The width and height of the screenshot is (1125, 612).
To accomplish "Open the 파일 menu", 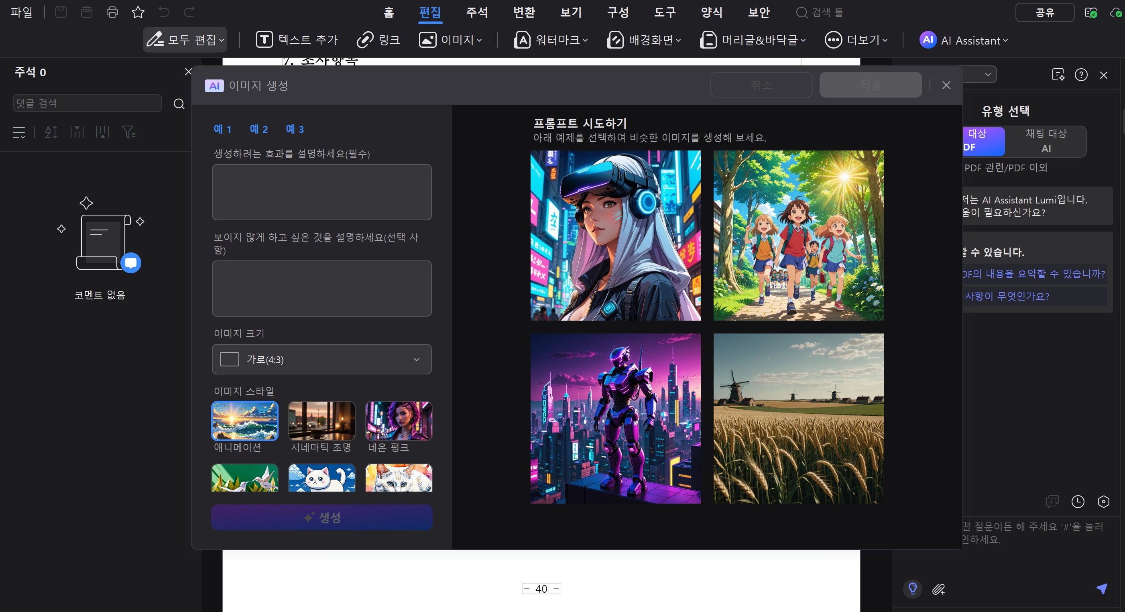I will [x=21, y=12].
